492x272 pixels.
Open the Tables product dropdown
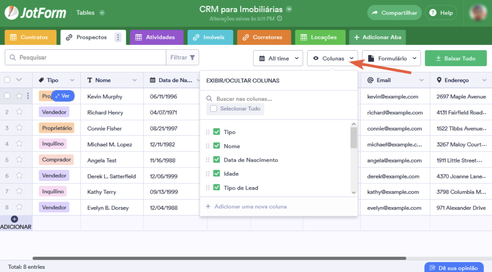click(x=90, y=13)
